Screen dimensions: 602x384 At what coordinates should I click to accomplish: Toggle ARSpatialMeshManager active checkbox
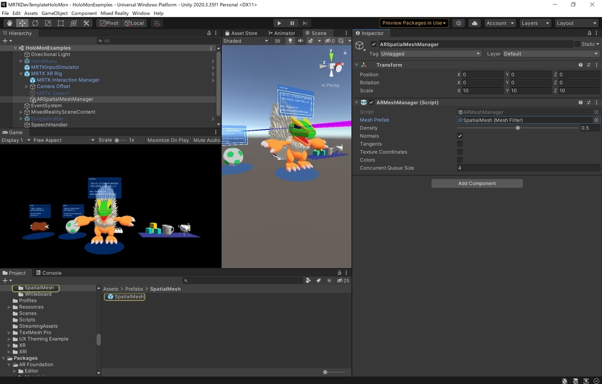pyautogui.click(x=374, y=44)
